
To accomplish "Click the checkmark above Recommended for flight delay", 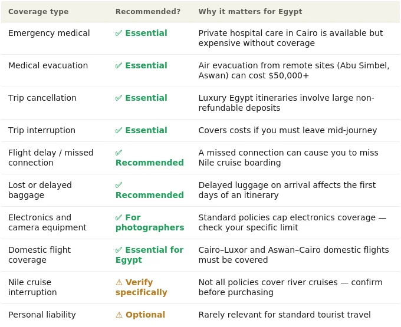I will click(119, 153).
